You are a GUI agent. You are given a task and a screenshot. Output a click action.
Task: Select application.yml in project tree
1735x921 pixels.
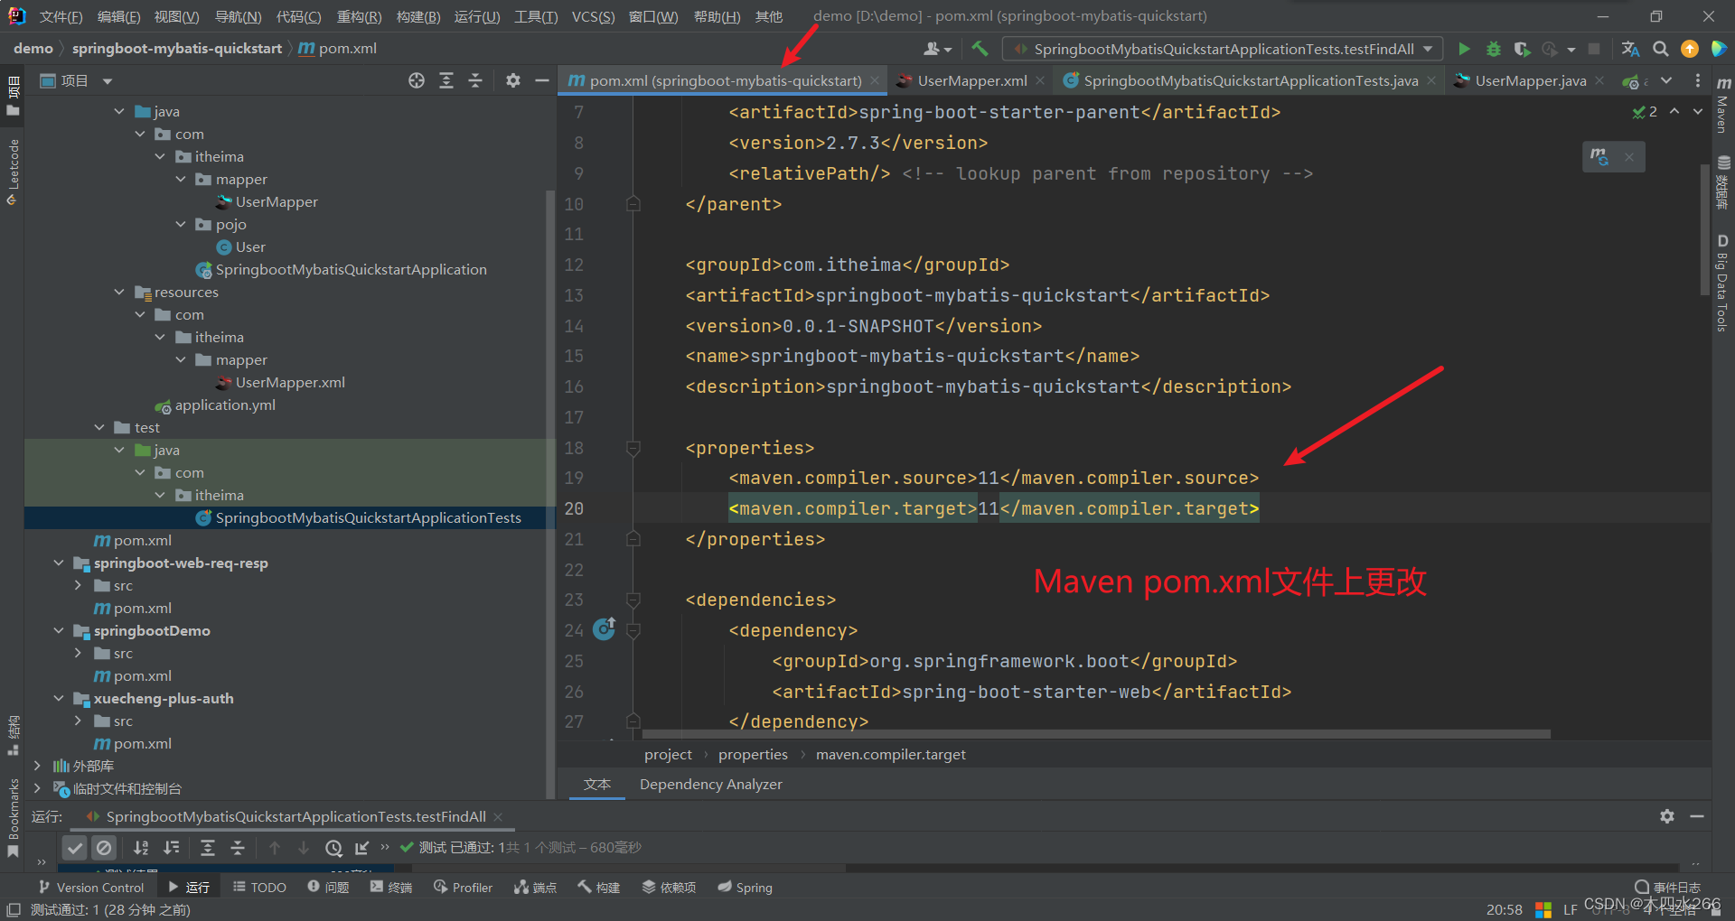point(225,405)
